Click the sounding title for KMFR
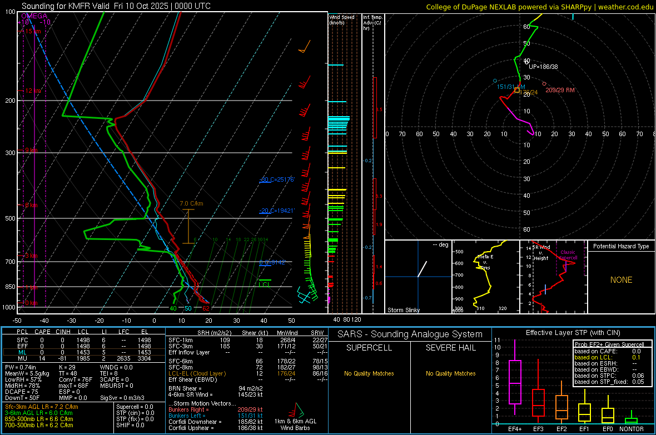 point(116,6)
